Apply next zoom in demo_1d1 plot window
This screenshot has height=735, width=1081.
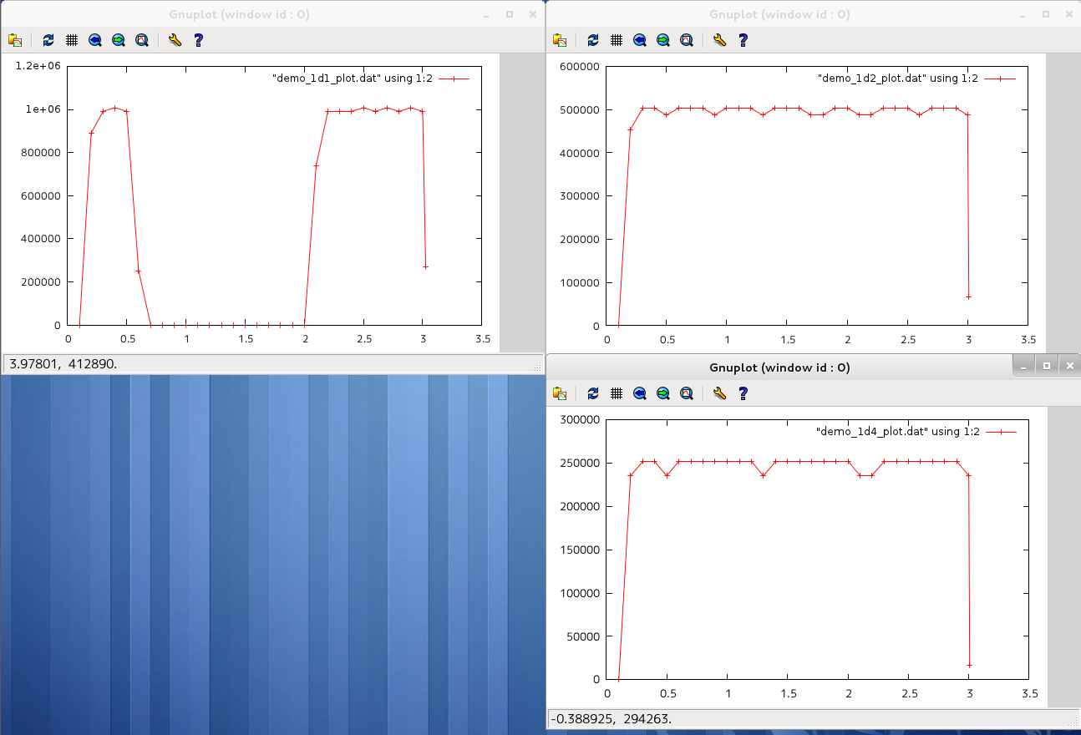(x=119, y=39)
